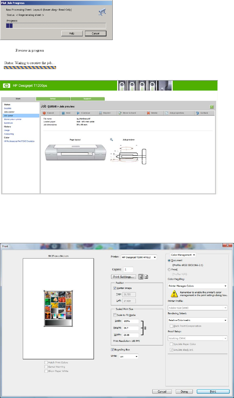Click the Print Settings... button

[x=124, y=277]
